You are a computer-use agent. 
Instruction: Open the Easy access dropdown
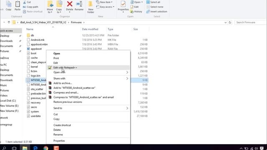[x=105, y=7]
